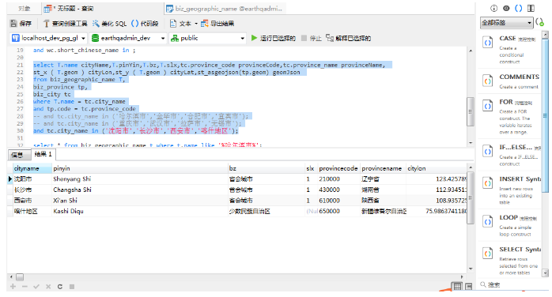Click the refresh results icon

60,287
